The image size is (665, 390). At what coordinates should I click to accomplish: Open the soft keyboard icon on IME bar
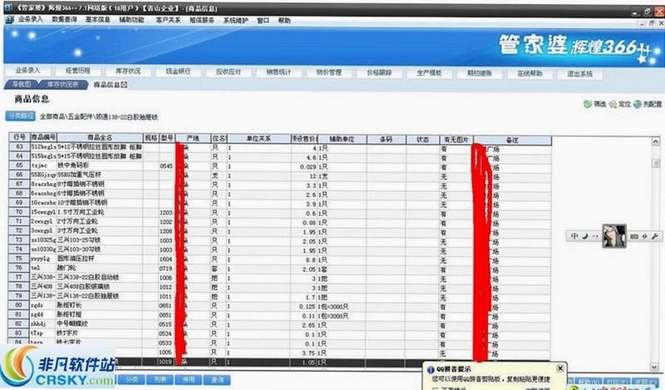pyautogui.click(x=634, y=237)
